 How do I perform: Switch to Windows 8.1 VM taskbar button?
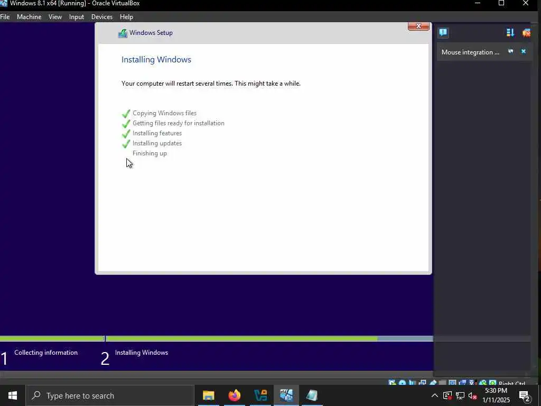pyautogui.click(x=286, y=395)
